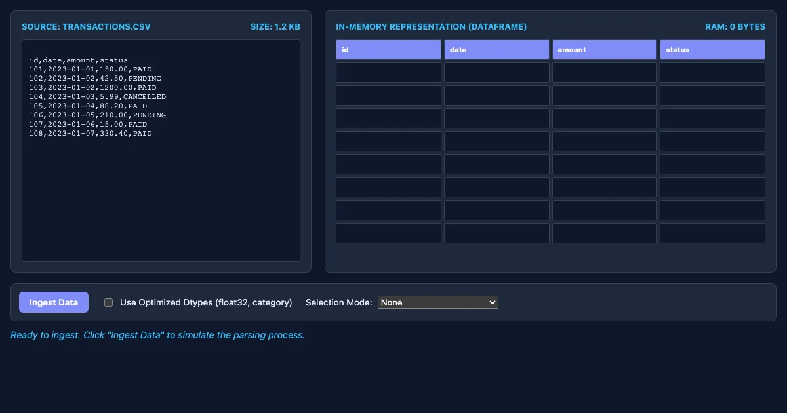Click the CSV row starting with 102
This screenshot has height=413, width=787.
pos(95,78)
